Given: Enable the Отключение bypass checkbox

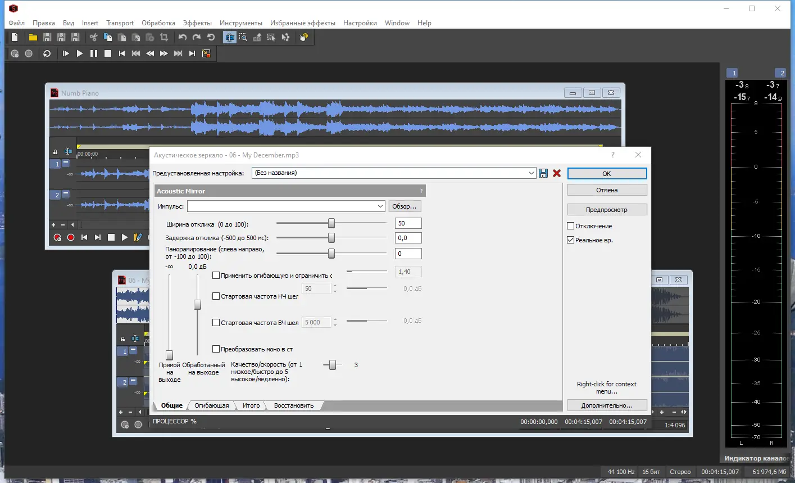Looking at the screenshot, I should click(x=571, y=226).
